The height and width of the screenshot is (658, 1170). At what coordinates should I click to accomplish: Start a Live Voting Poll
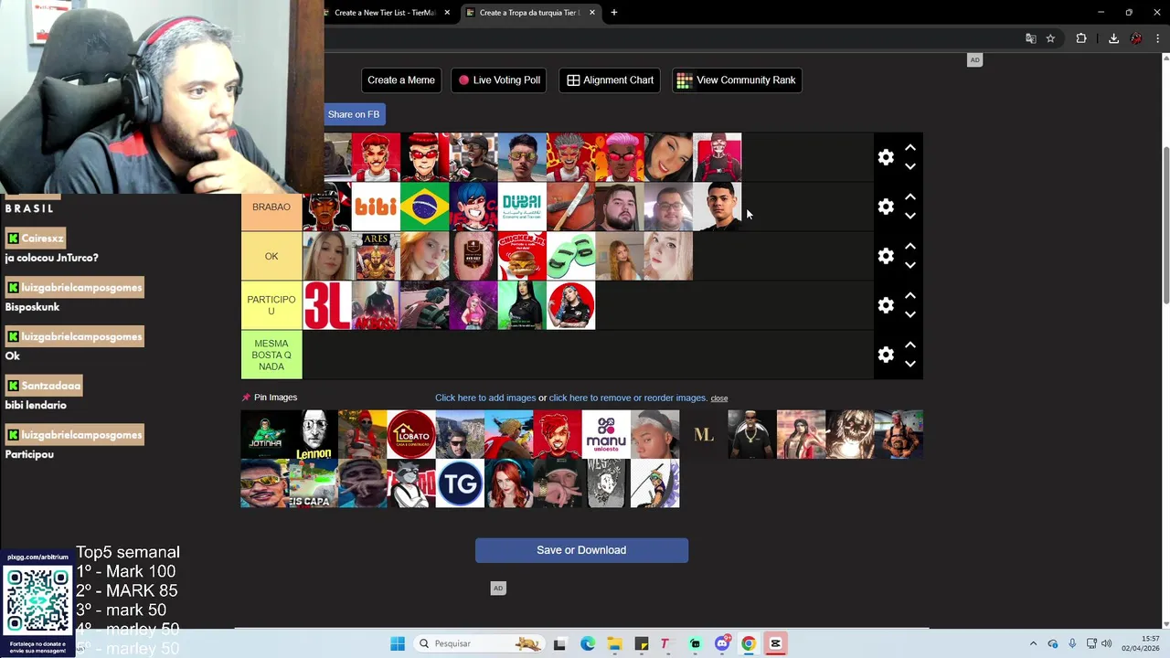[500, 80]
